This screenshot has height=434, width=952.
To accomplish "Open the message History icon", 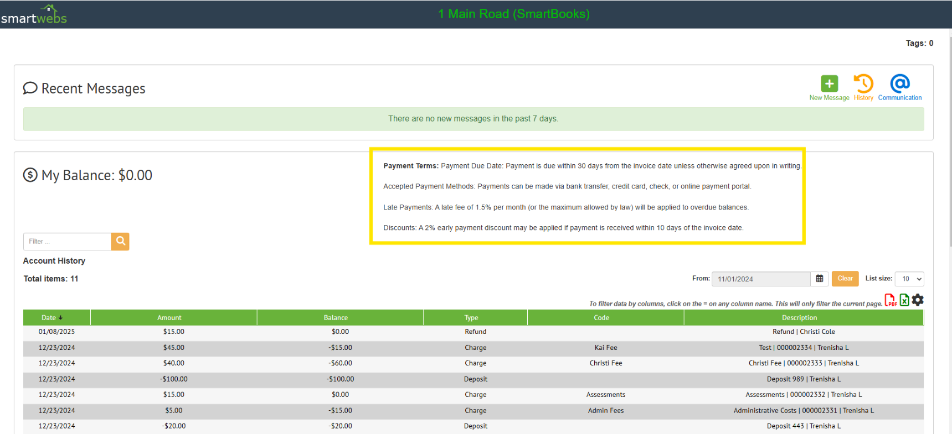I will point(863,84).
